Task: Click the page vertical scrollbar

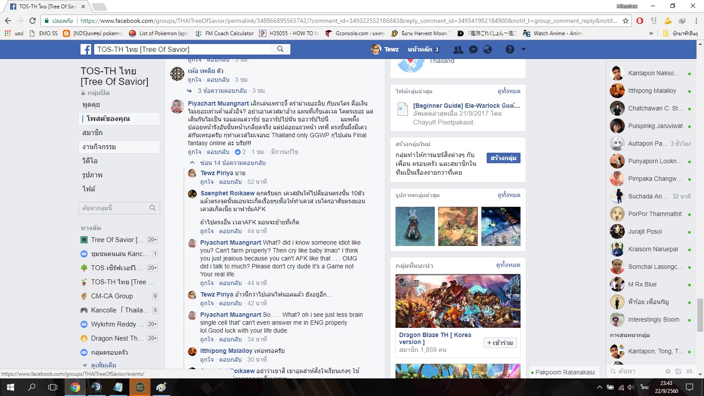Action: (x=700, y=315)
